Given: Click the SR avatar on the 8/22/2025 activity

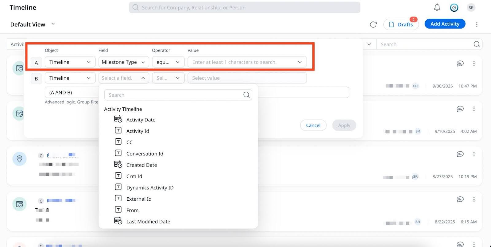Looking at the screenshot, I should point(418,222).
